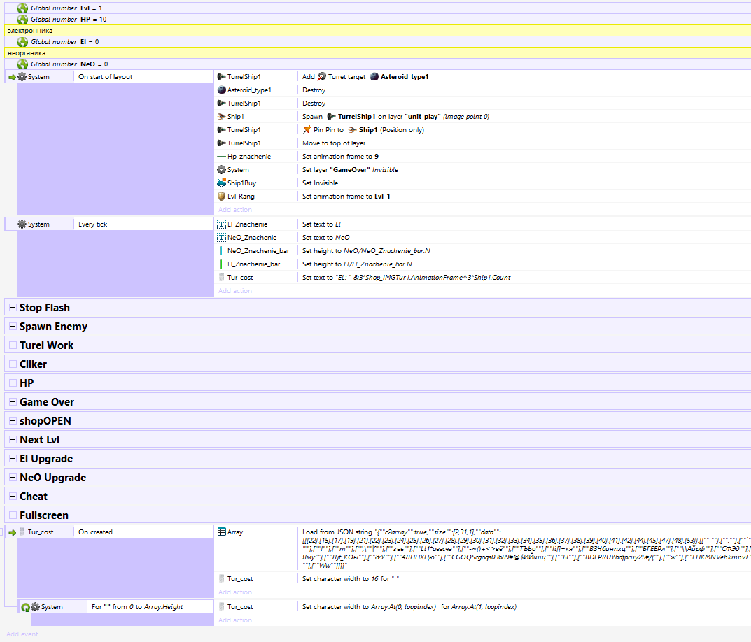
Task: Click Add action under Every tick event
Action: tap(235, 291)
